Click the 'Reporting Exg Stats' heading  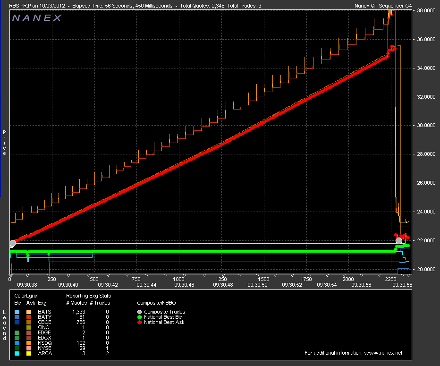coord(89,296)
